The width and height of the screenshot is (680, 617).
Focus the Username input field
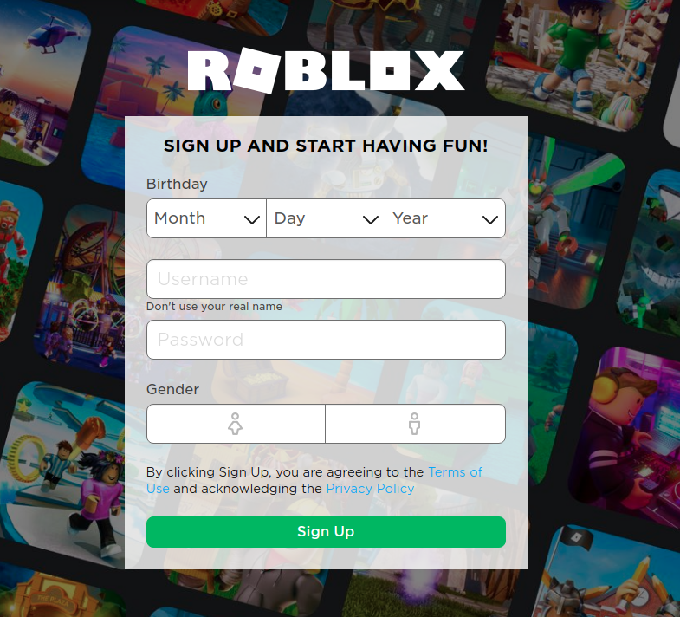point(326,279)
